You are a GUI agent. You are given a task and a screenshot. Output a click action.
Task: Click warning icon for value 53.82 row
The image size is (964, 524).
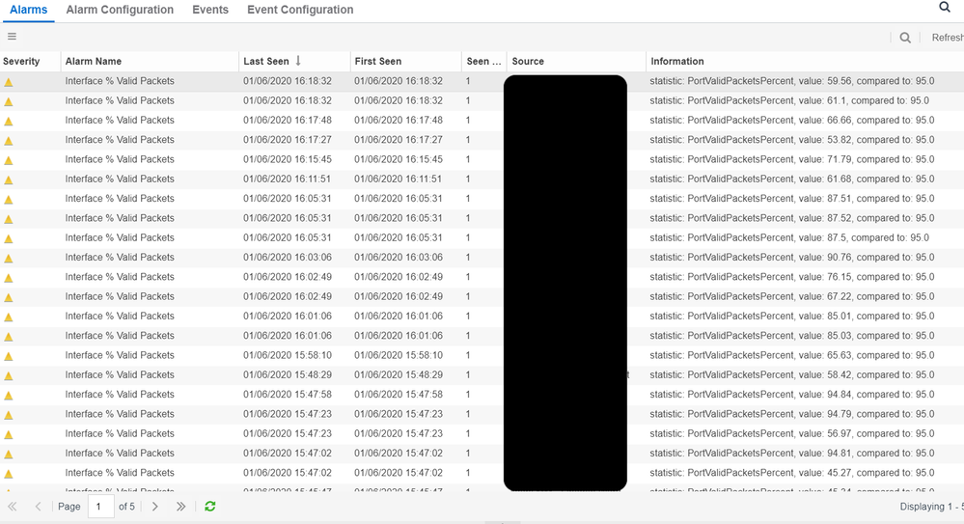coord(9,141)
